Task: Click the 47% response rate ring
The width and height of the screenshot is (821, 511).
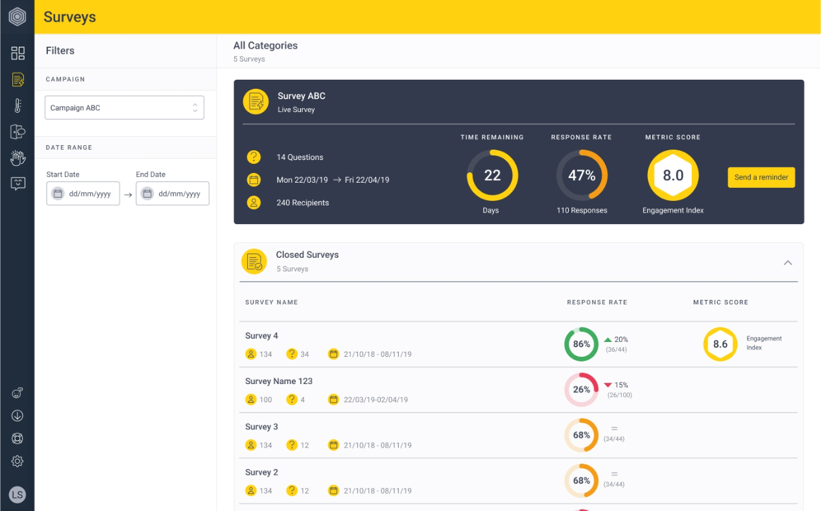Action: [582, 176]
